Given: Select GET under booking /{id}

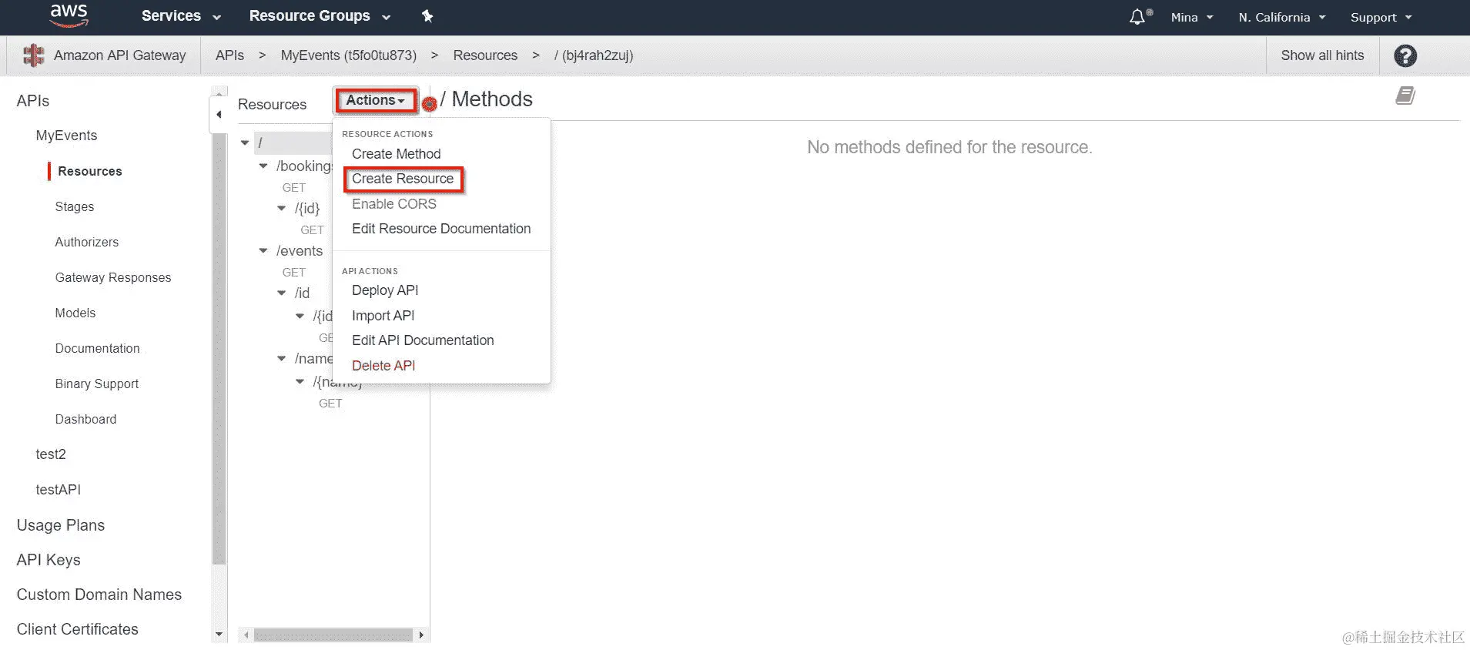Looking at the screenshot, I should click(312, 230).
